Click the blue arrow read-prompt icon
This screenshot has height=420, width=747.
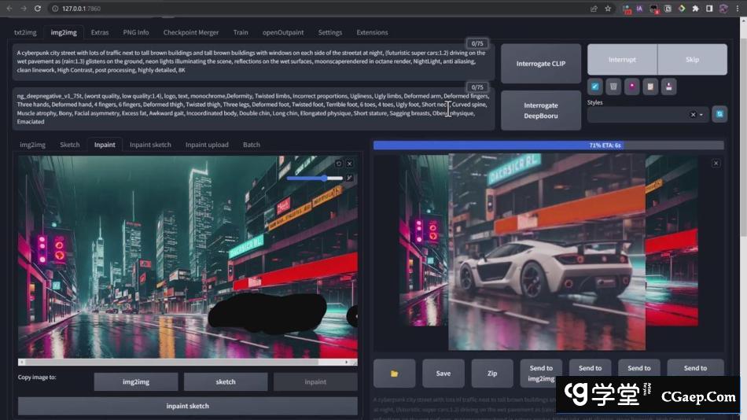(x=595, y=87)
